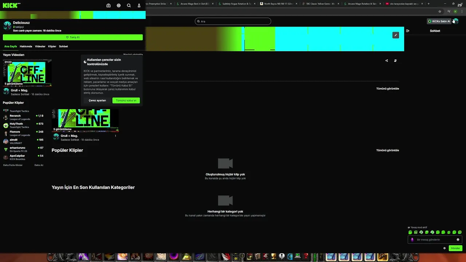This screenshot has height=262, width=466.
Task: Open the Chrome three-dot menu
Action: tap(462, 11)
